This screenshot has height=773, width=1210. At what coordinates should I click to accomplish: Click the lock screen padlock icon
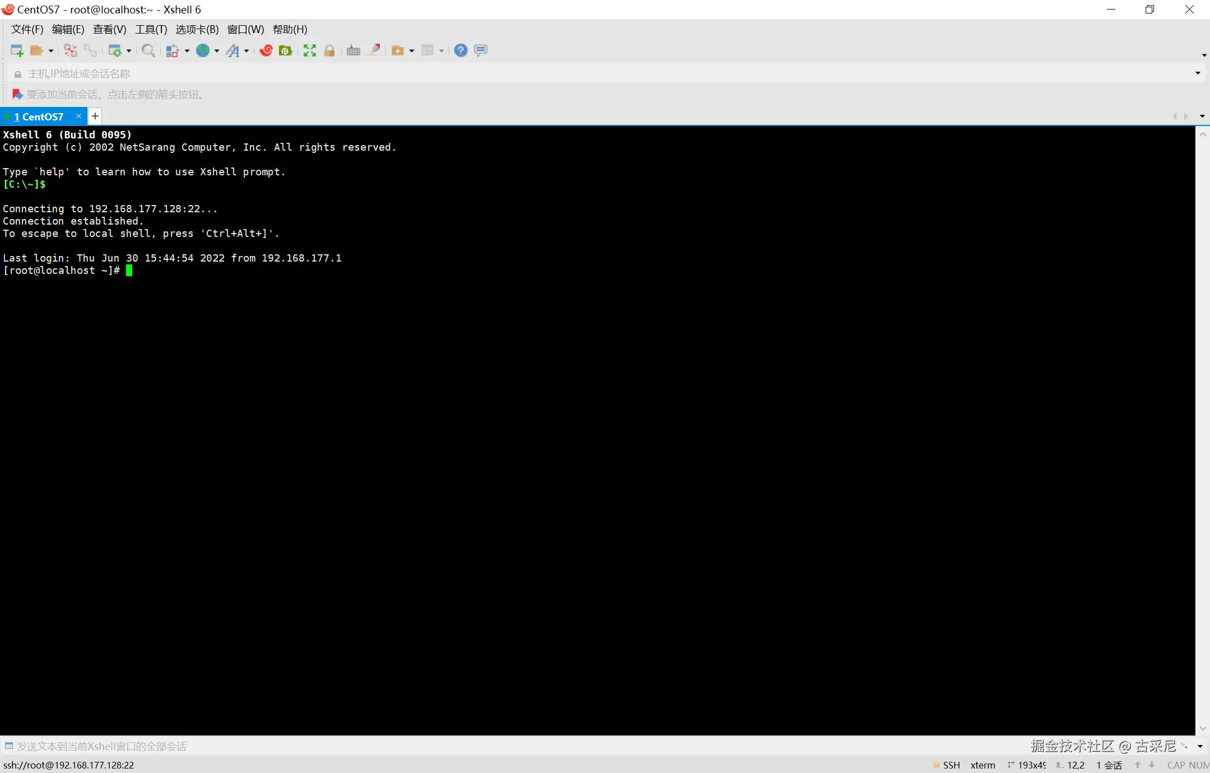[x=329, y=51]
